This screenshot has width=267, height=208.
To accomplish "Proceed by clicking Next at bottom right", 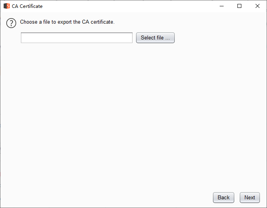I will pos(250,197).
